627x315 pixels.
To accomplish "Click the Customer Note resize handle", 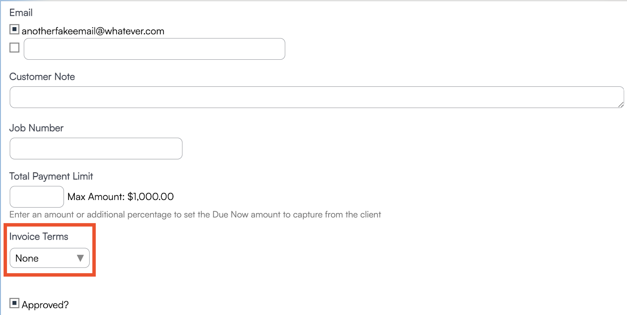I will [x=621, y=105].
